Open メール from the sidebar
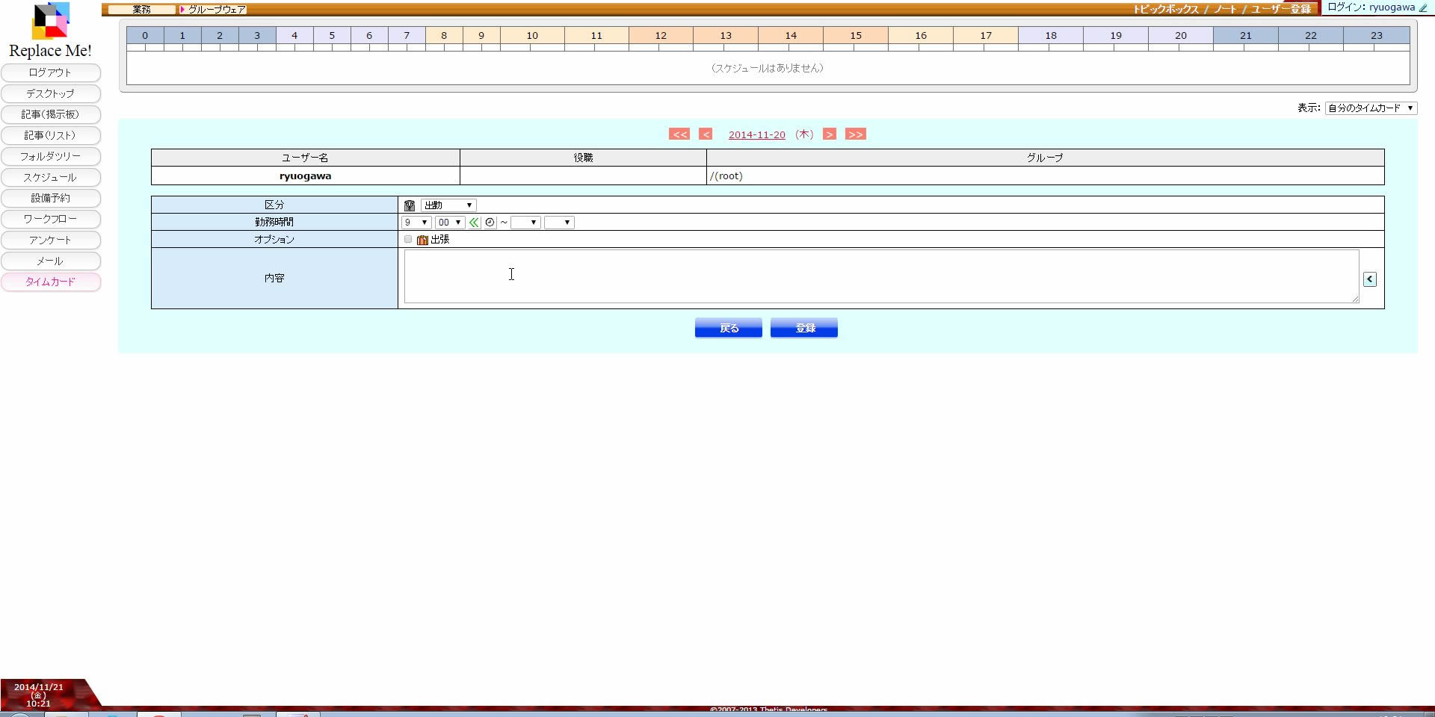1435x717 pixels. (51, 261)
